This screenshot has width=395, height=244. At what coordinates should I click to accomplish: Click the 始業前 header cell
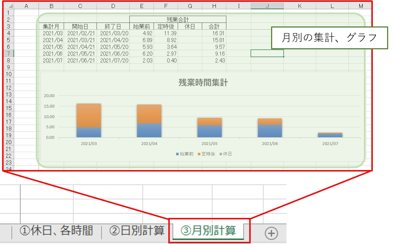(x=141, y=26)
